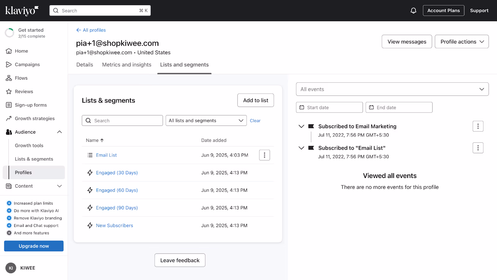The width and height of the screenshot is (497, 280).
Task: Expand the Content section chevron
Action: (60, 186)
